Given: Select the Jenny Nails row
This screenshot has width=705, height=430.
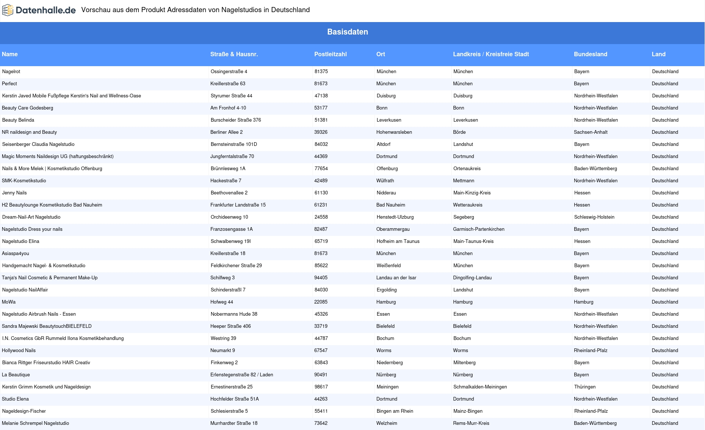Looking at the screenshot, I should [x=15, y=193].
